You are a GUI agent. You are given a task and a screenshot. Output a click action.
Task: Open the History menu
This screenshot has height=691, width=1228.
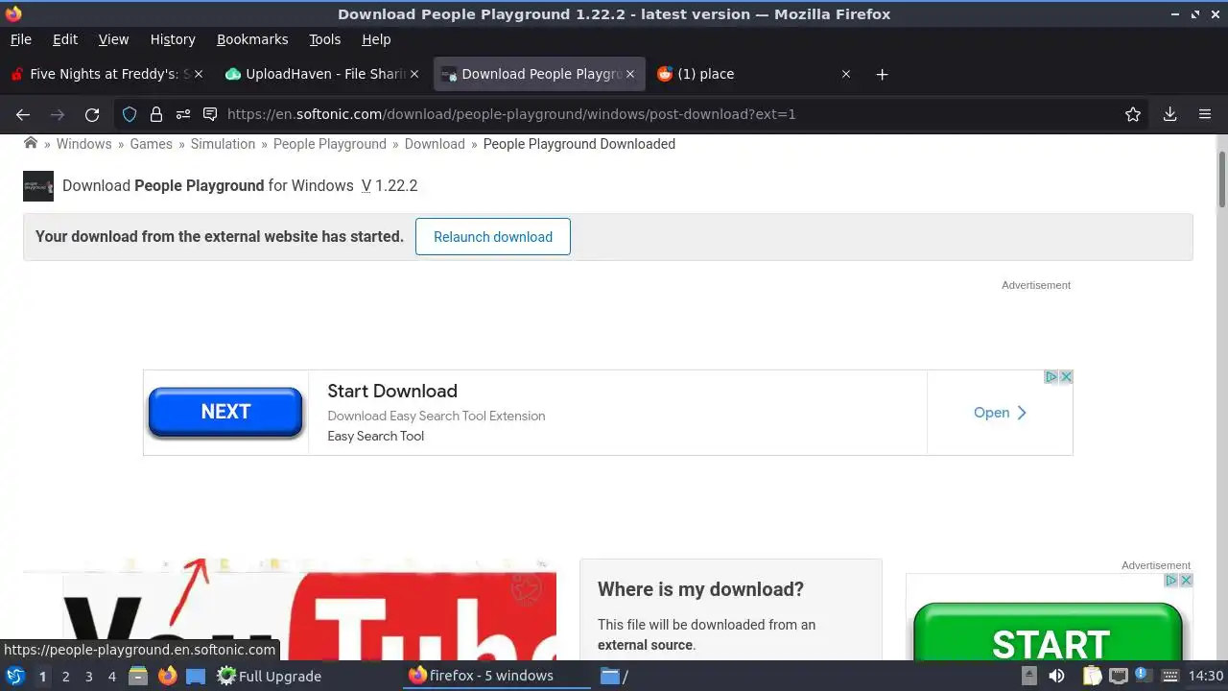[173, 39]
